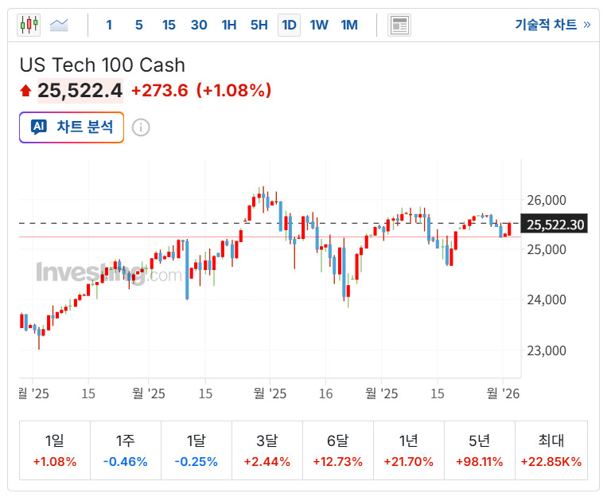The height and width of the screenshot is (497, 607).
Task: Switch to the area chart icon
Action: click(x=59, y=25)
